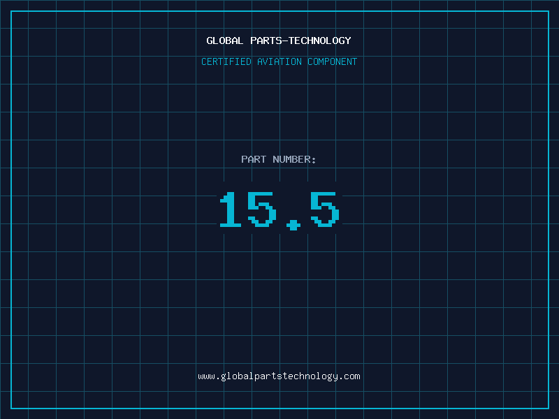
Task: Click the digit 1 in the part number
Action: coord(231,210)
